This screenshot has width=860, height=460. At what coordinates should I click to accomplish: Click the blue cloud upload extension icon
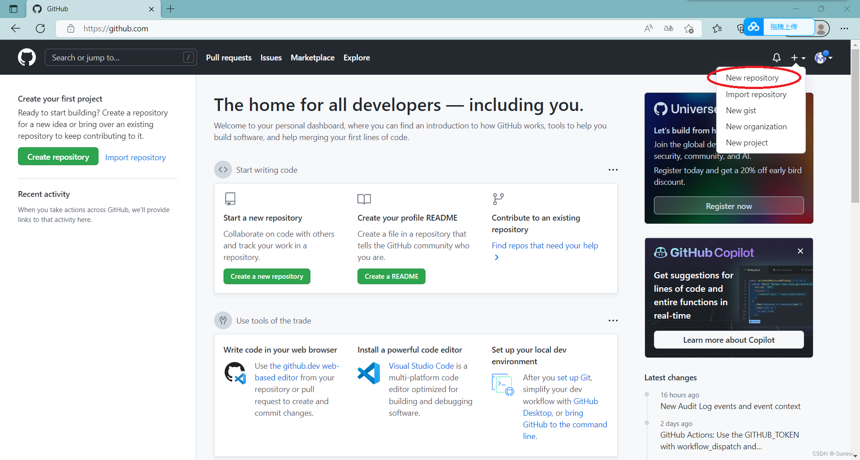click(x=754, y=27)
